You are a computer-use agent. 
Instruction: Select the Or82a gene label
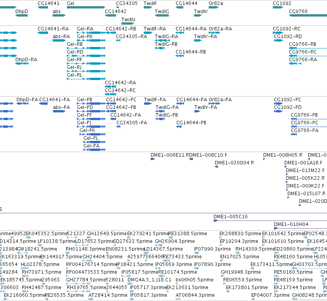click(x=216, y=3)
